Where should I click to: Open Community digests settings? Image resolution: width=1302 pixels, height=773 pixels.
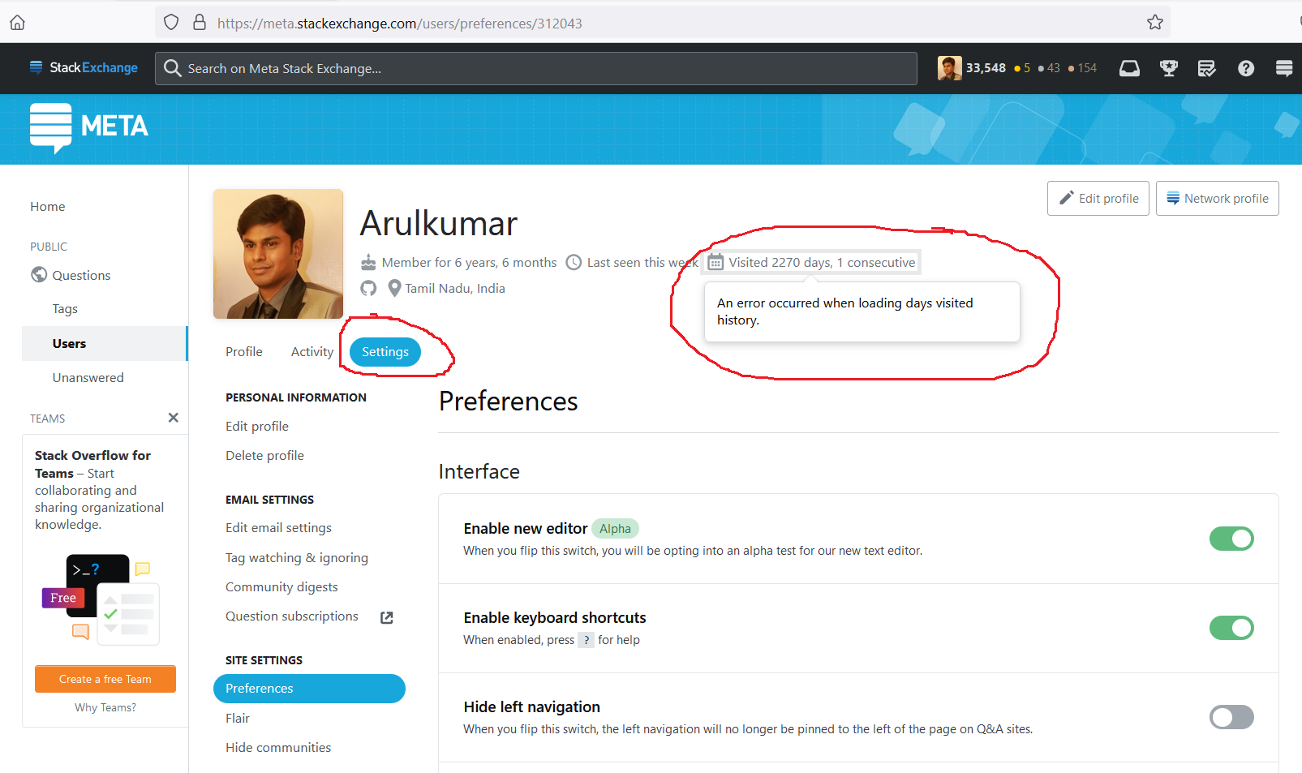point(282,586)
